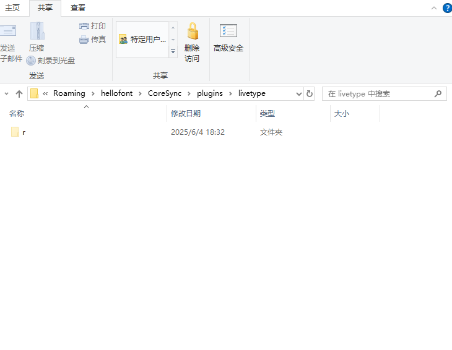This screenshot has width=452, height=350.
Task: Choose 刻录到光盘 disc burn option
Action: [51, 61]
